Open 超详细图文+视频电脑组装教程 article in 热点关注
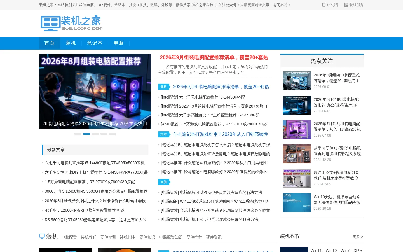 coord(337,176)
